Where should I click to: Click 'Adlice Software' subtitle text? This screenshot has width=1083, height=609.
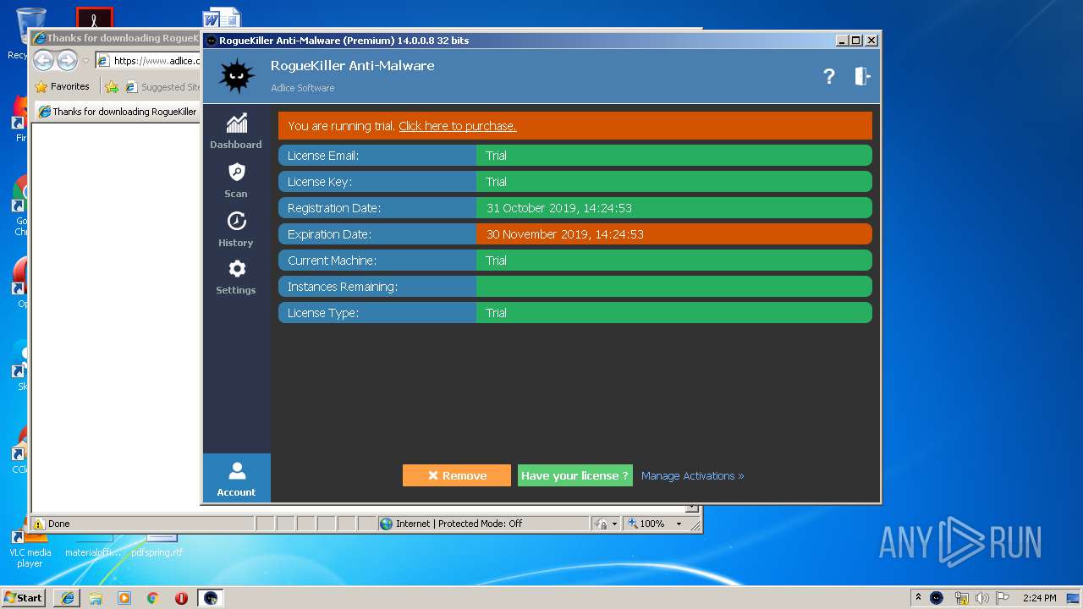point(302,88)
